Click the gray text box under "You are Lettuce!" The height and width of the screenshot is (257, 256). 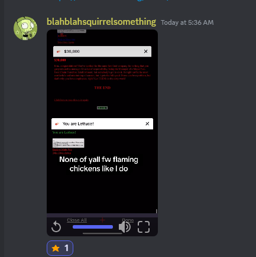69,143
